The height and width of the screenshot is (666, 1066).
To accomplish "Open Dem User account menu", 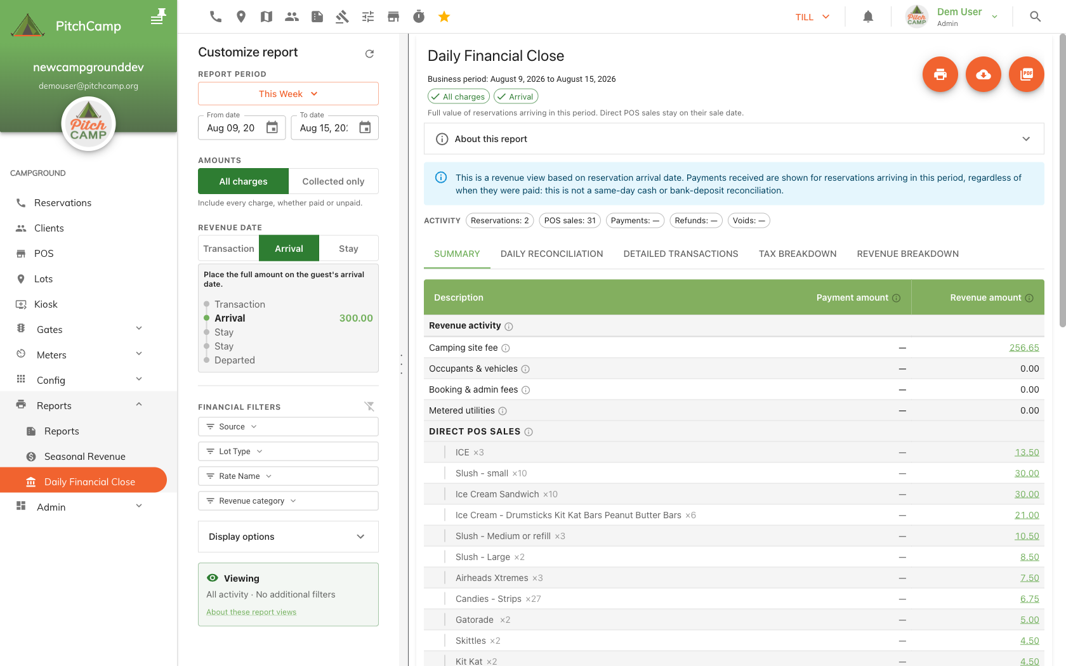I will point(952,17).
